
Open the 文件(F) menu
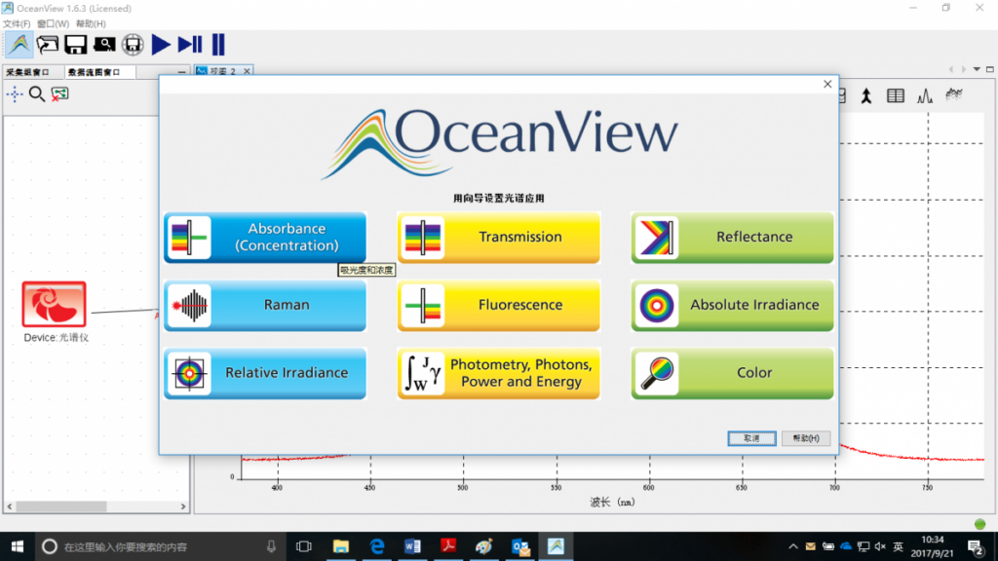(x=17, y=23)
